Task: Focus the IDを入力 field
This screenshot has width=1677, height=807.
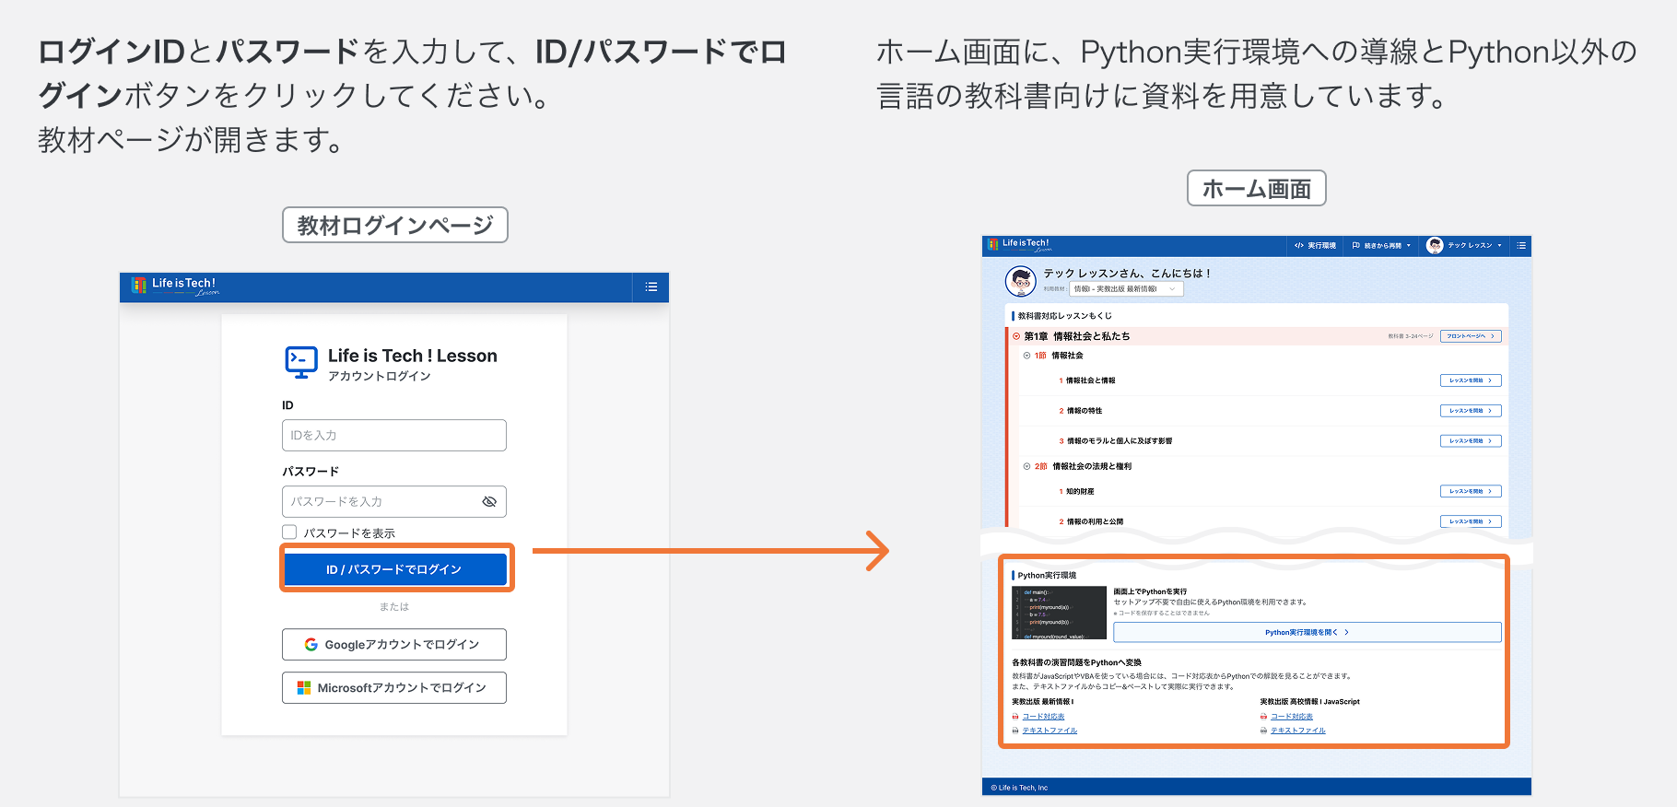Action: [394, 435]
